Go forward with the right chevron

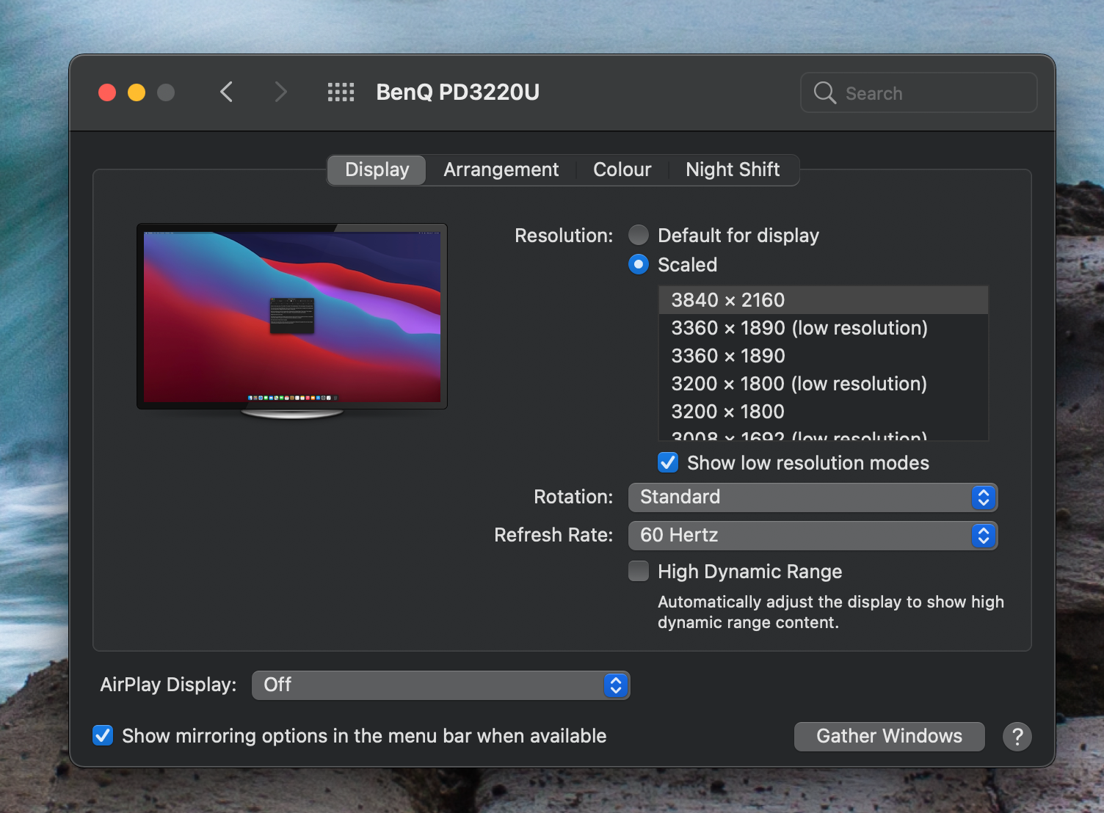tap(280, 92)
